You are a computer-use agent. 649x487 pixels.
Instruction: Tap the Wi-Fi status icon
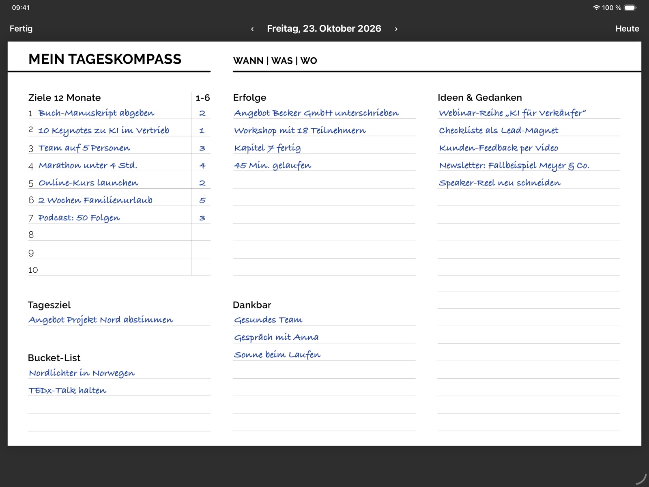pos(596,8)
